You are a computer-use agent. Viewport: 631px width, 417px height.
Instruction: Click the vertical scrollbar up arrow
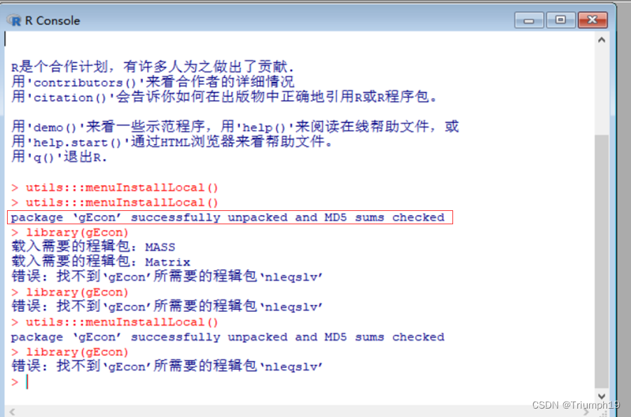[601, 40]
